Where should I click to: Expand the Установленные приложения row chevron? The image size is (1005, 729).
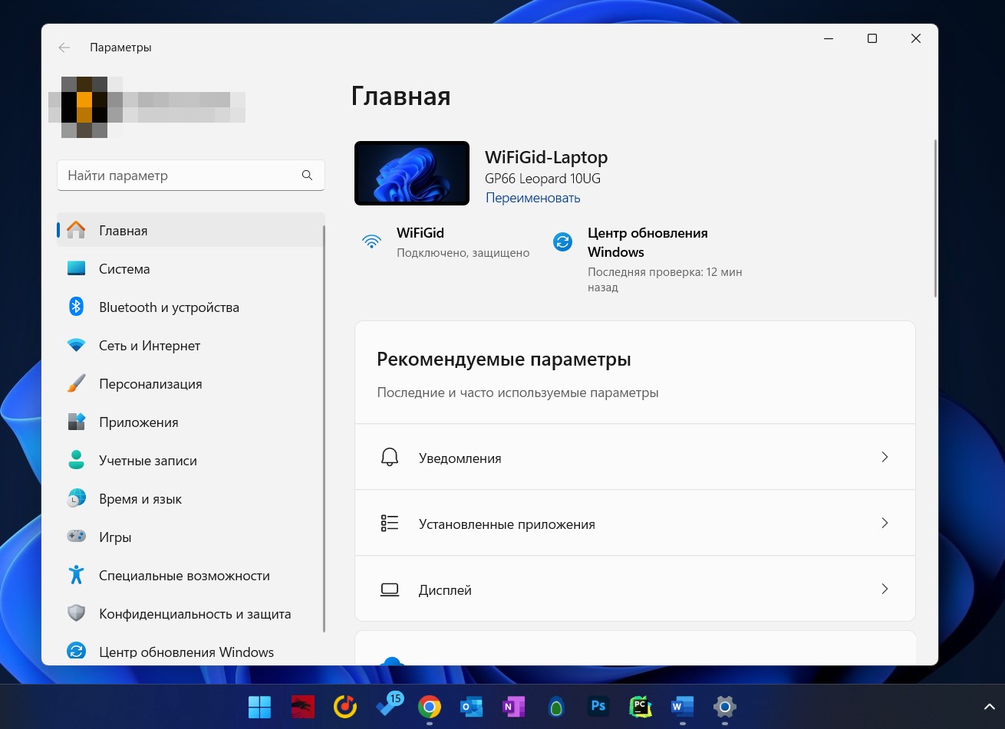coord(885,523)
